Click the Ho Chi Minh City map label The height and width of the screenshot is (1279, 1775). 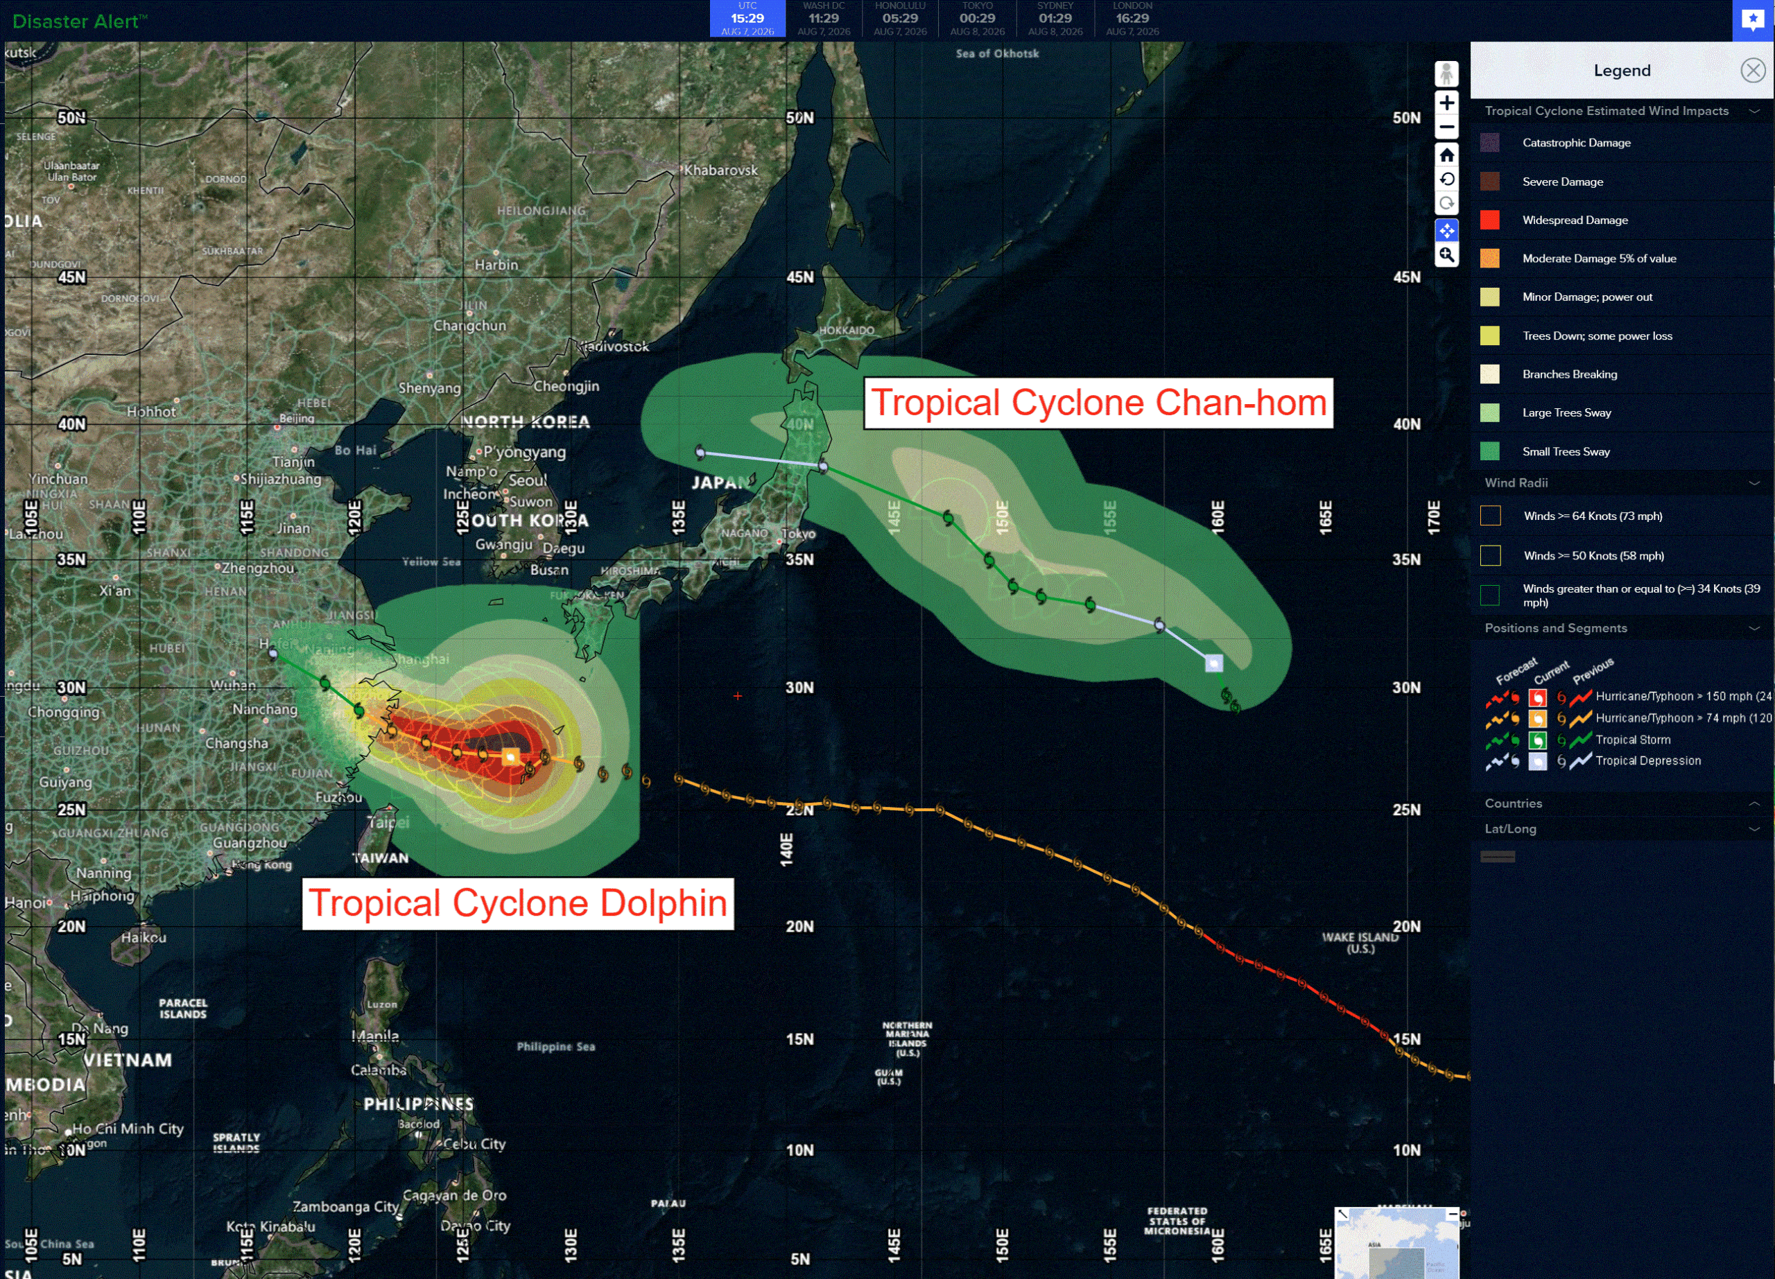[128, 1129]
